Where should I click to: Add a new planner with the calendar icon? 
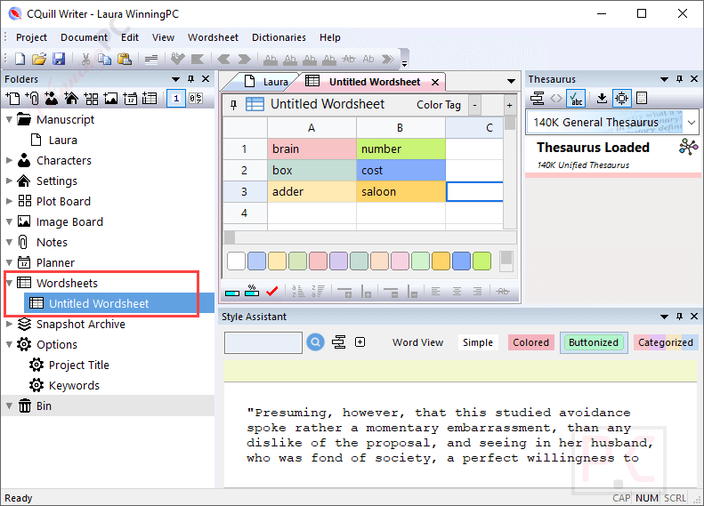(x=130, y=98)
